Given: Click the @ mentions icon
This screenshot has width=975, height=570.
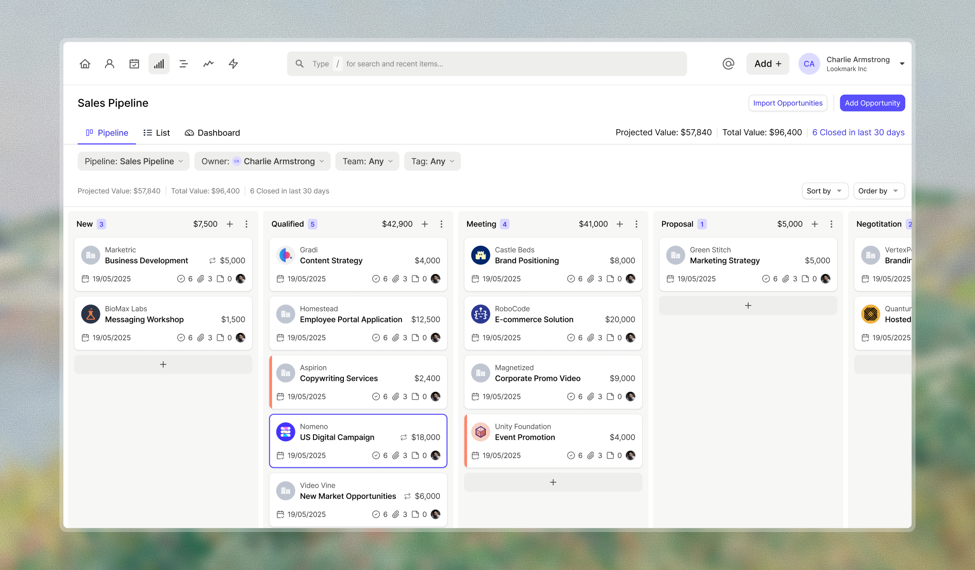Looking at the screenshot, I should 728,64.
